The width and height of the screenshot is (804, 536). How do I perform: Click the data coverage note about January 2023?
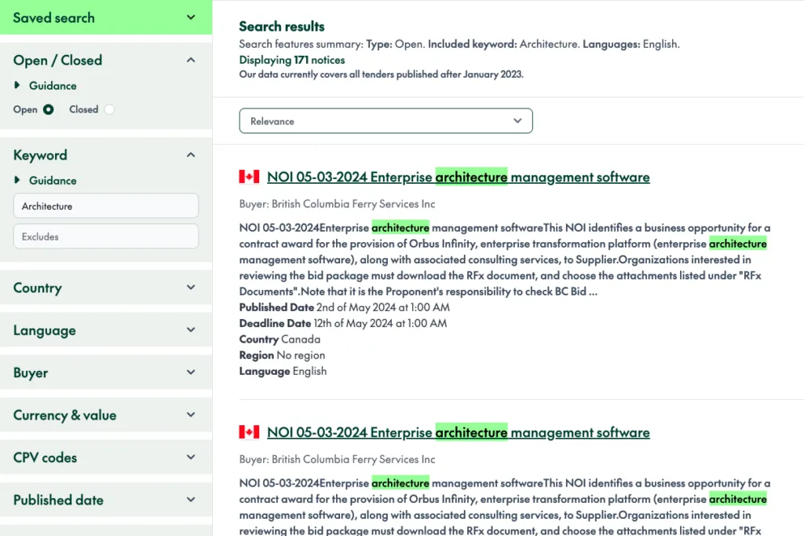click(381, 75)
